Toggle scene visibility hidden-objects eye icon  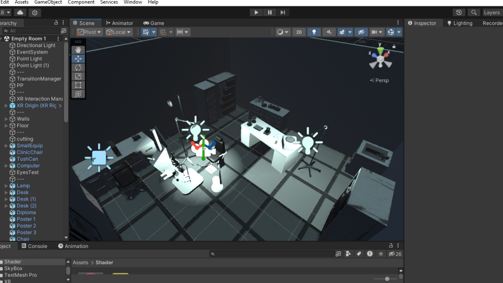point(362,32)
